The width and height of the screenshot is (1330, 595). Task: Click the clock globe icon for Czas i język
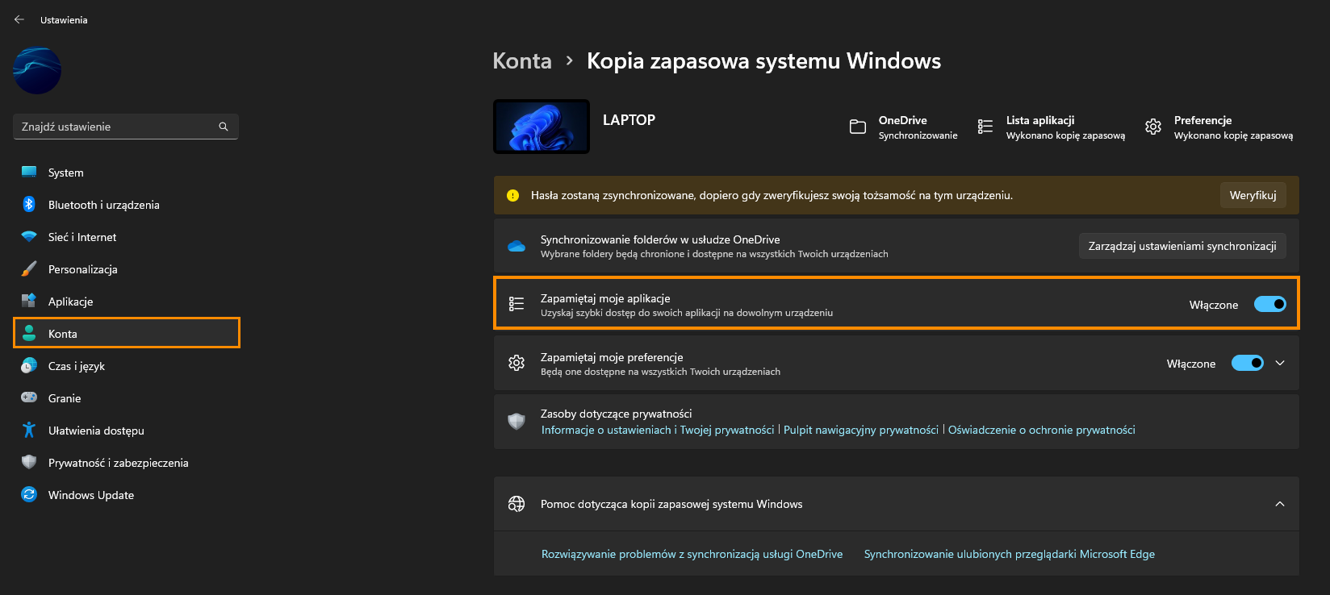(x=29, y=365)
